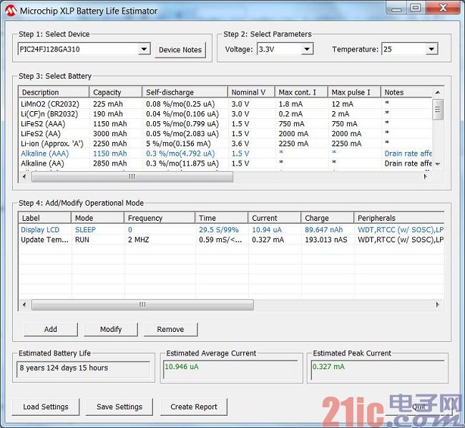The image size is (465, 428).
Task: Click Load Settings button
Action: (46, 406)
